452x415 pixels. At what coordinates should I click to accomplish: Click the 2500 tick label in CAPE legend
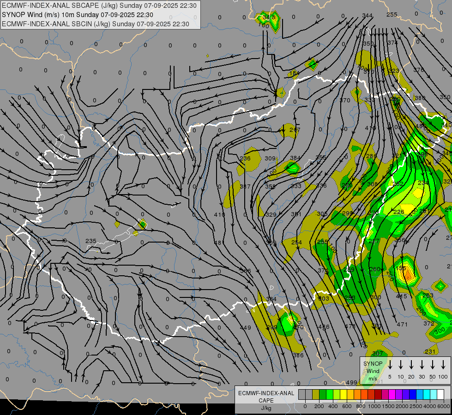[x=416, y=406]
